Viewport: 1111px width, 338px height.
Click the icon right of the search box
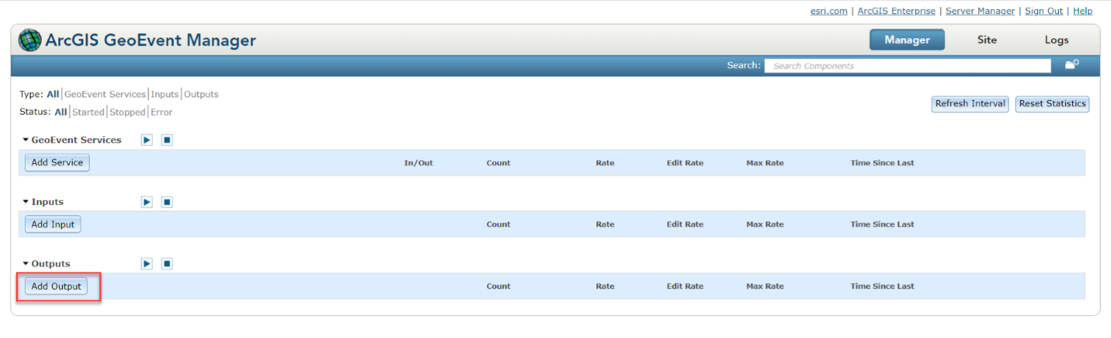[x=1072, y=65]
